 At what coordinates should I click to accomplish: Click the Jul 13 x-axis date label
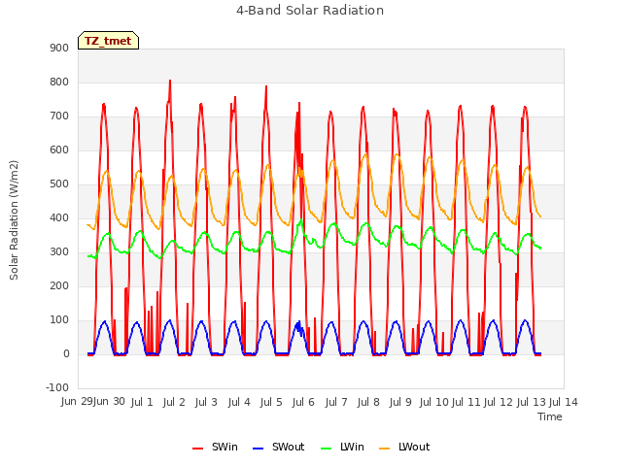coord(532,402)
